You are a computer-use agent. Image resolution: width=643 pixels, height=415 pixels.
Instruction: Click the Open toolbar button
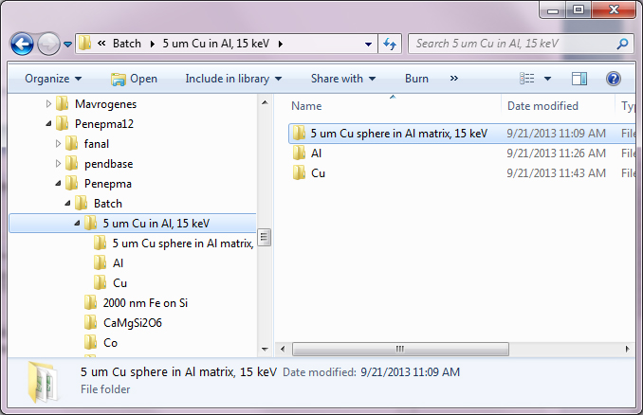point(134,79)
